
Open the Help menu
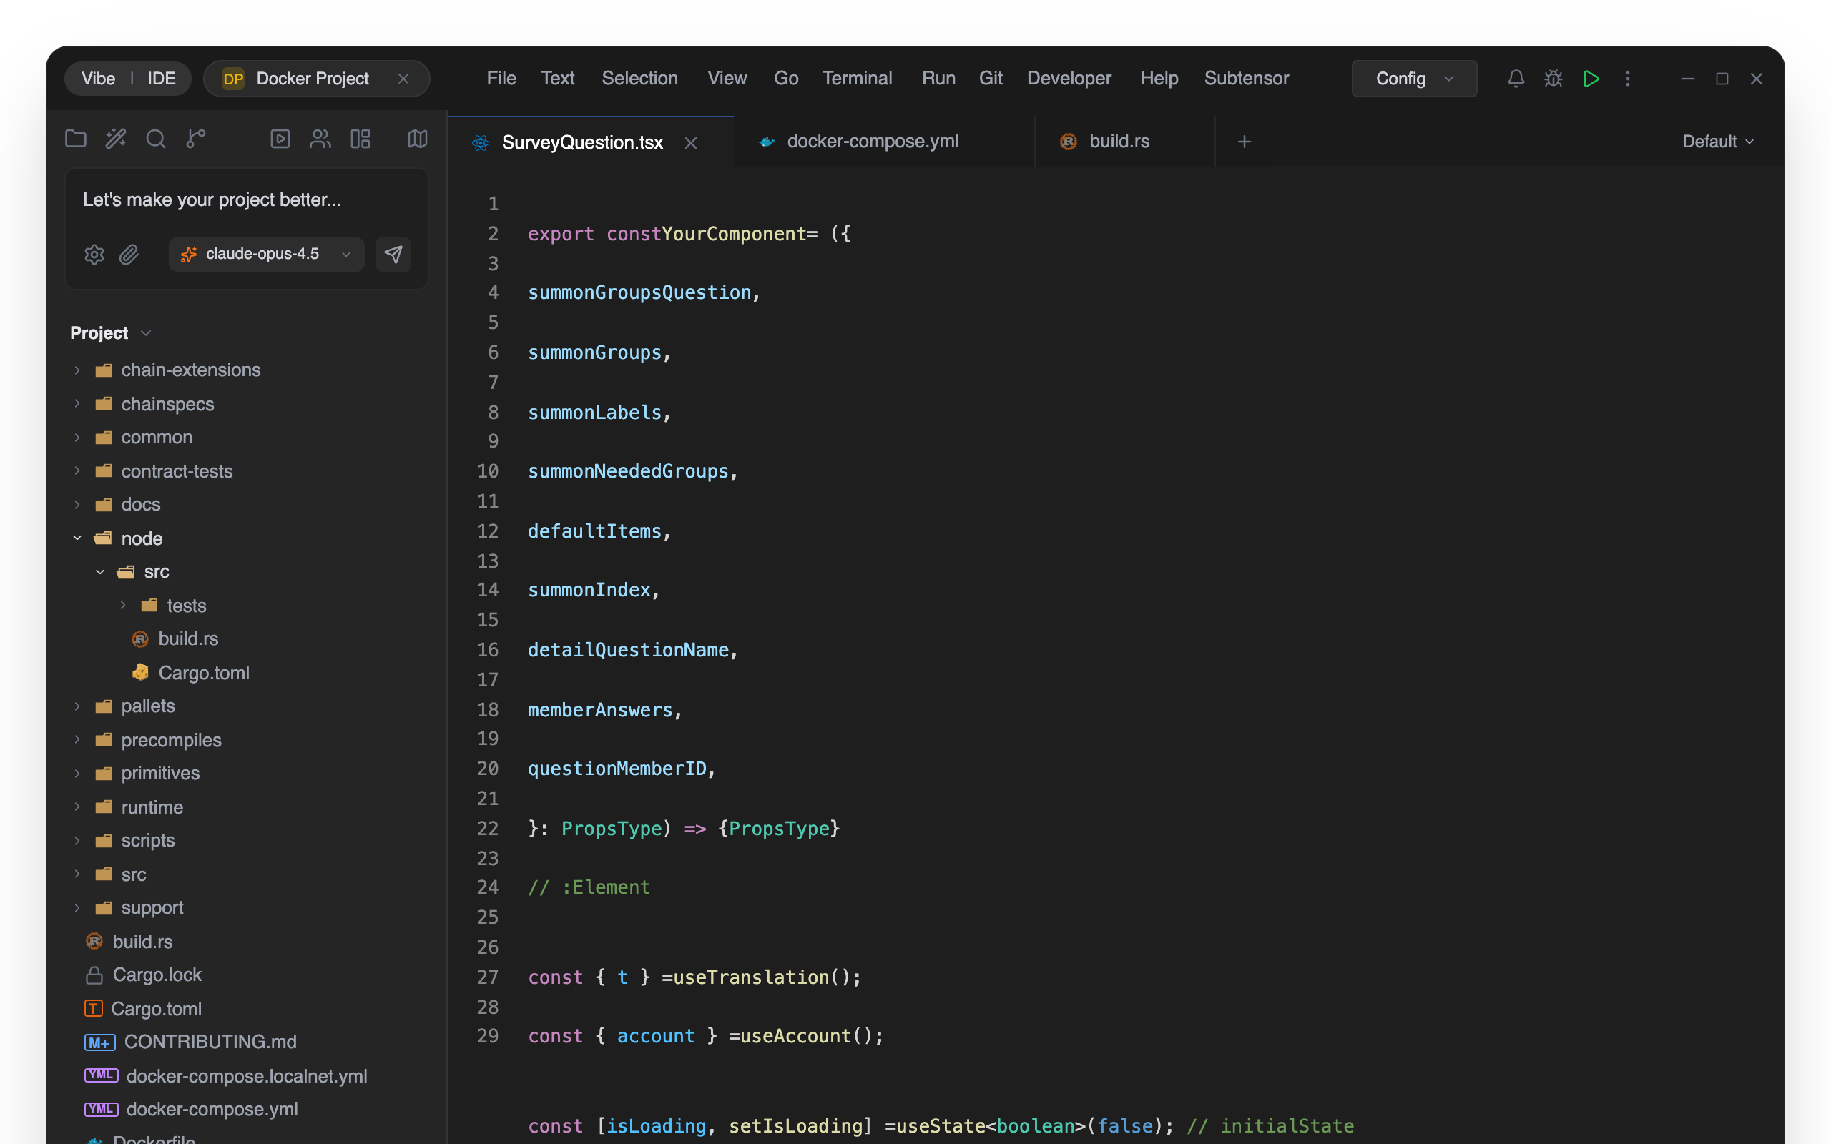(1159, 79)
